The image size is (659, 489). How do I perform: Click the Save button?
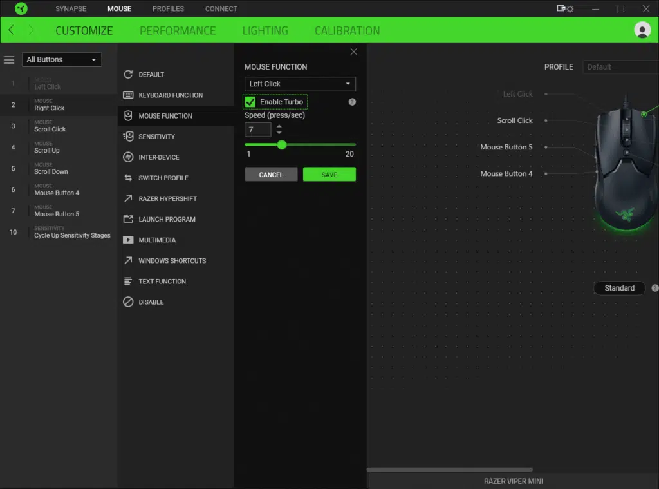point(329,174)
